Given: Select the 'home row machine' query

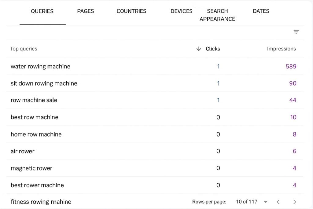Looking at the screenshot, I should coord(36,134).
